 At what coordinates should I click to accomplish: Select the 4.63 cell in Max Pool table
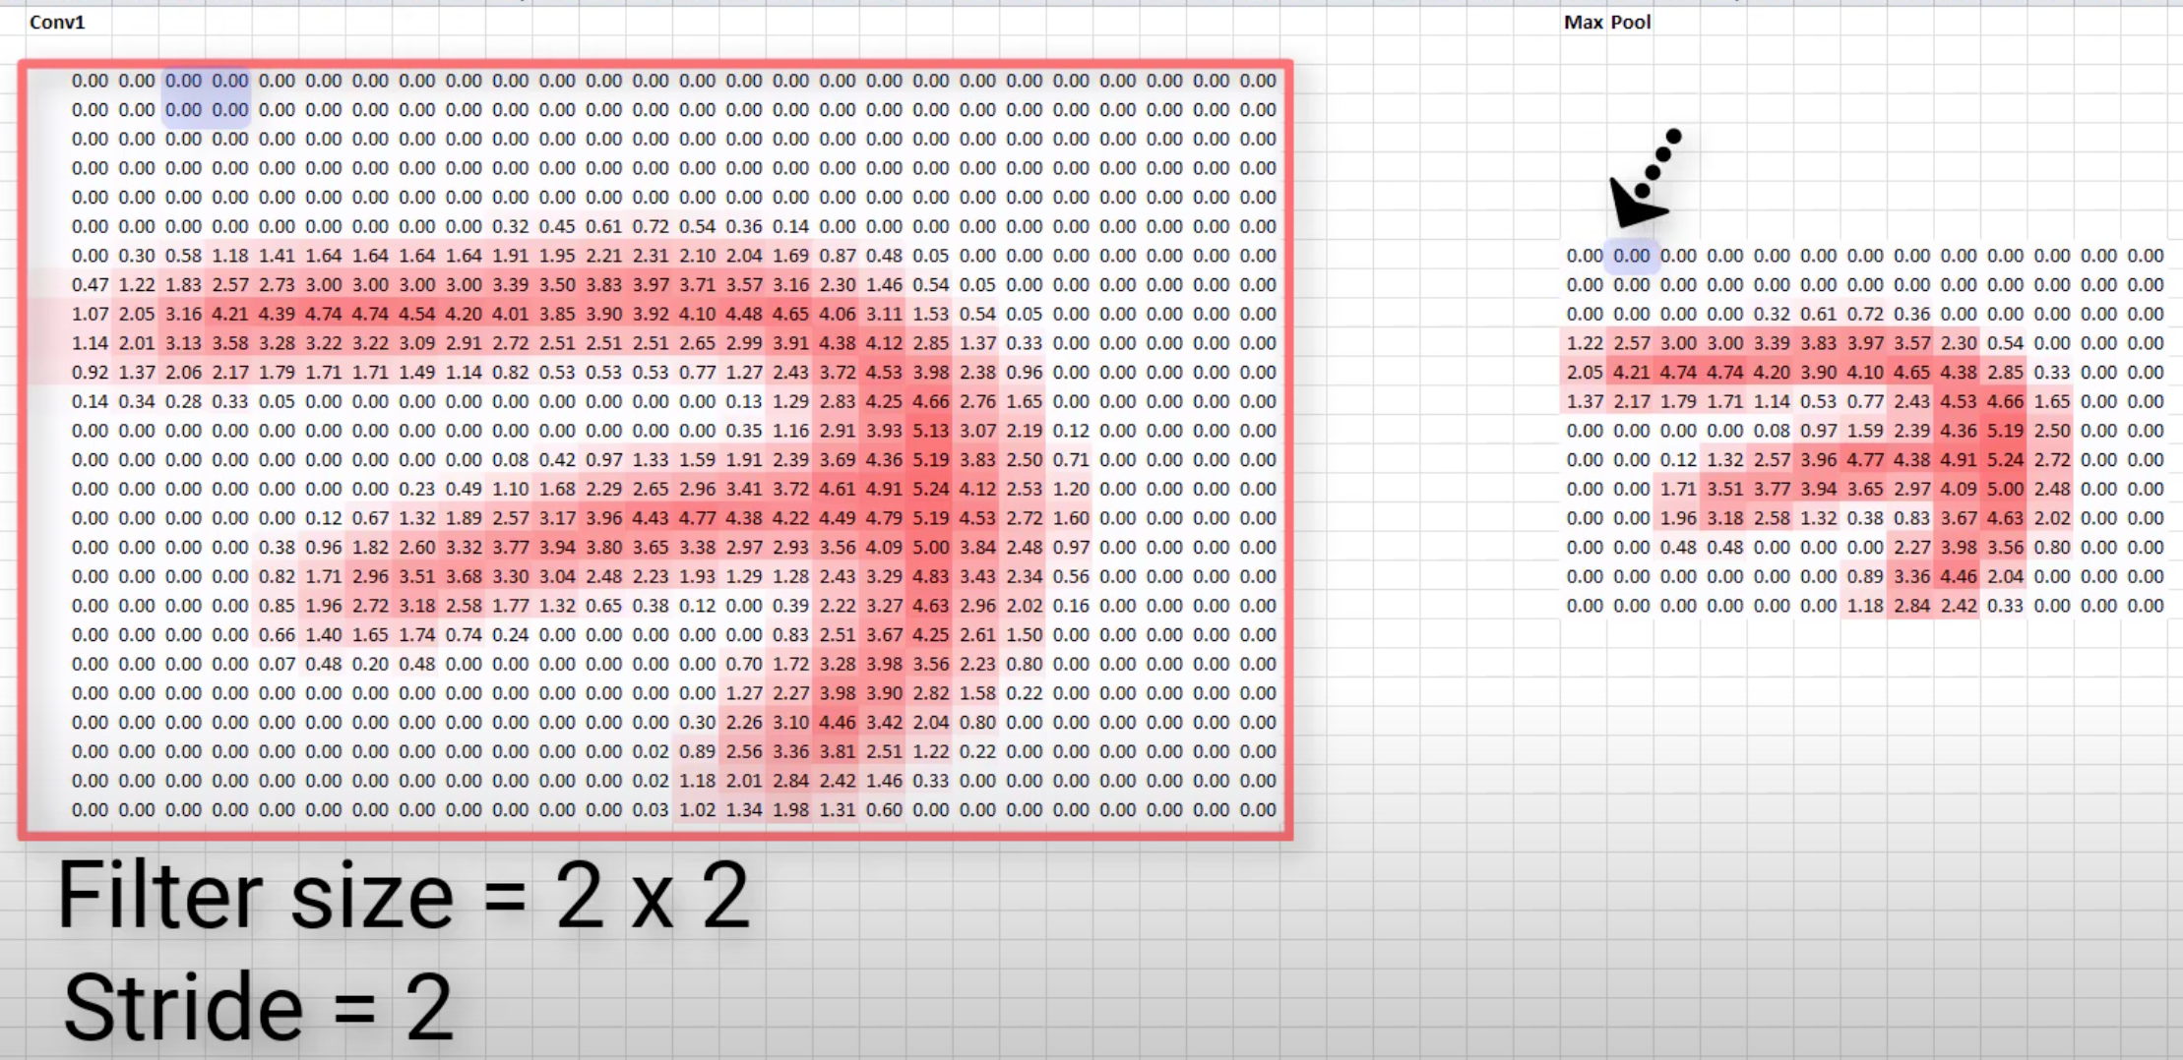click(2005, 518)
